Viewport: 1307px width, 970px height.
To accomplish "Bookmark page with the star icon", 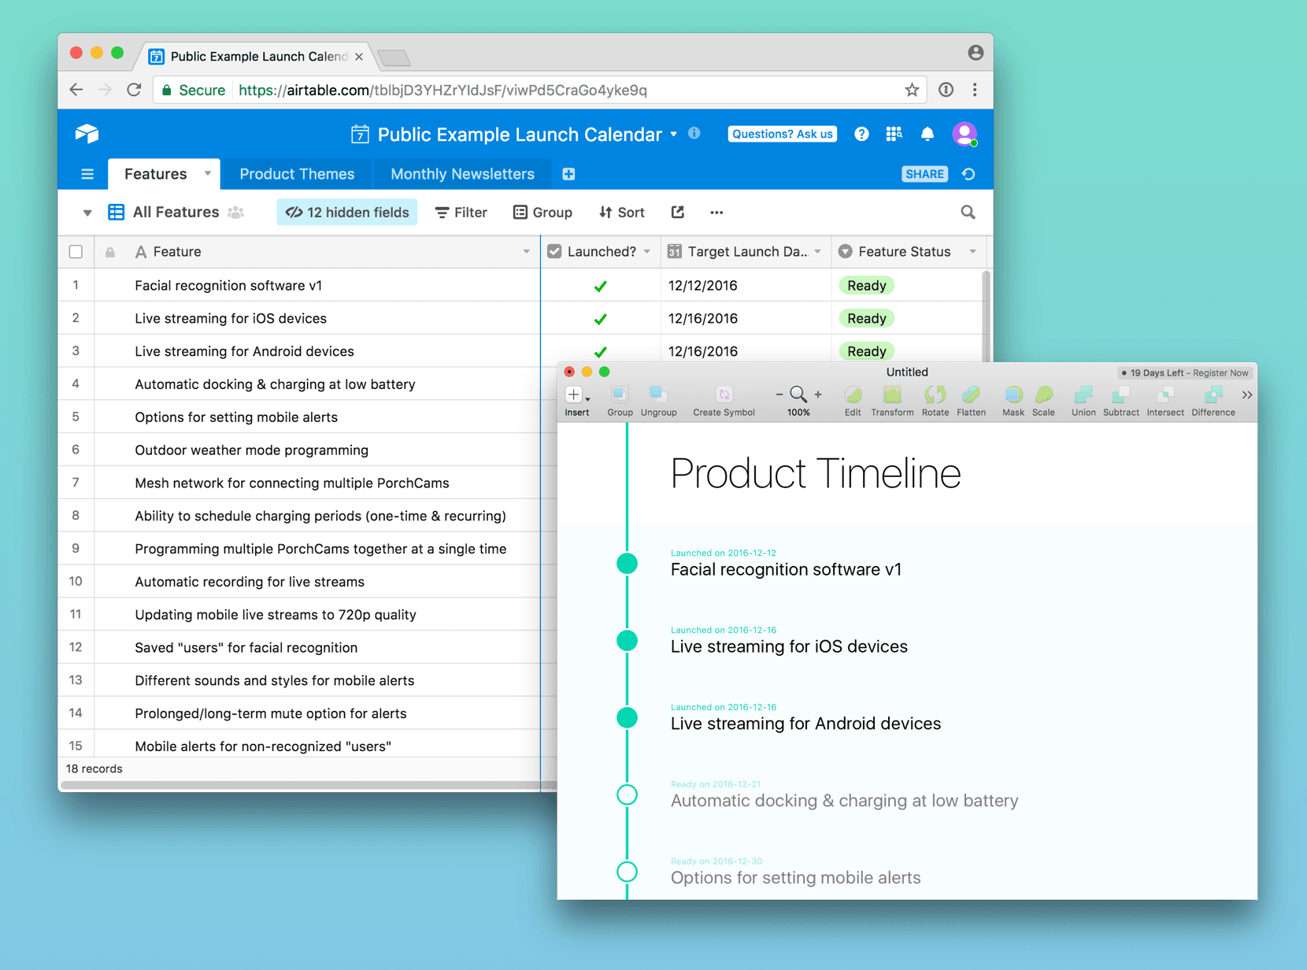I will tap(912, 91).
